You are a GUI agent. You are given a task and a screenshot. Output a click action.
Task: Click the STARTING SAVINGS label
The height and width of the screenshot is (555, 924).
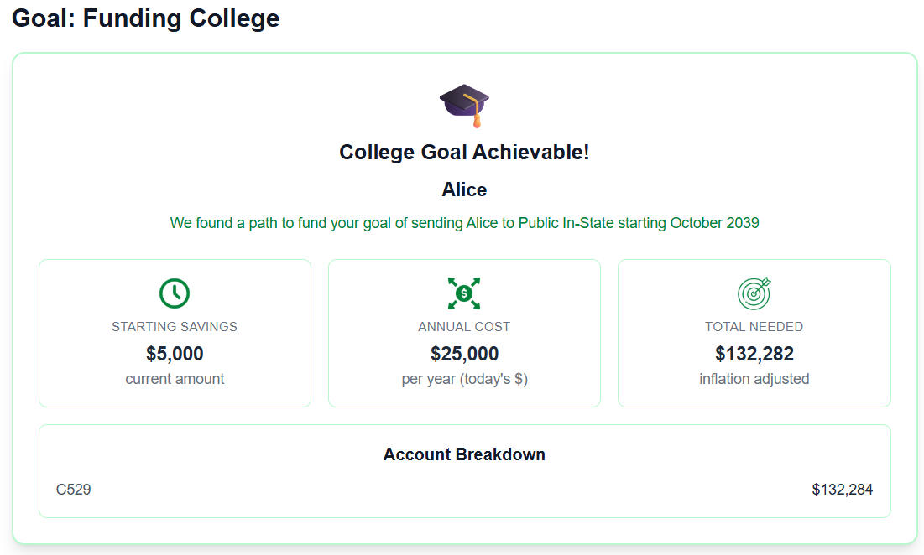coord(175,327)
